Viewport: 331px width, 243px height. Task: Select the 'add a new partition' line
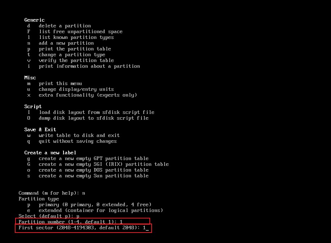pos(60,43)
